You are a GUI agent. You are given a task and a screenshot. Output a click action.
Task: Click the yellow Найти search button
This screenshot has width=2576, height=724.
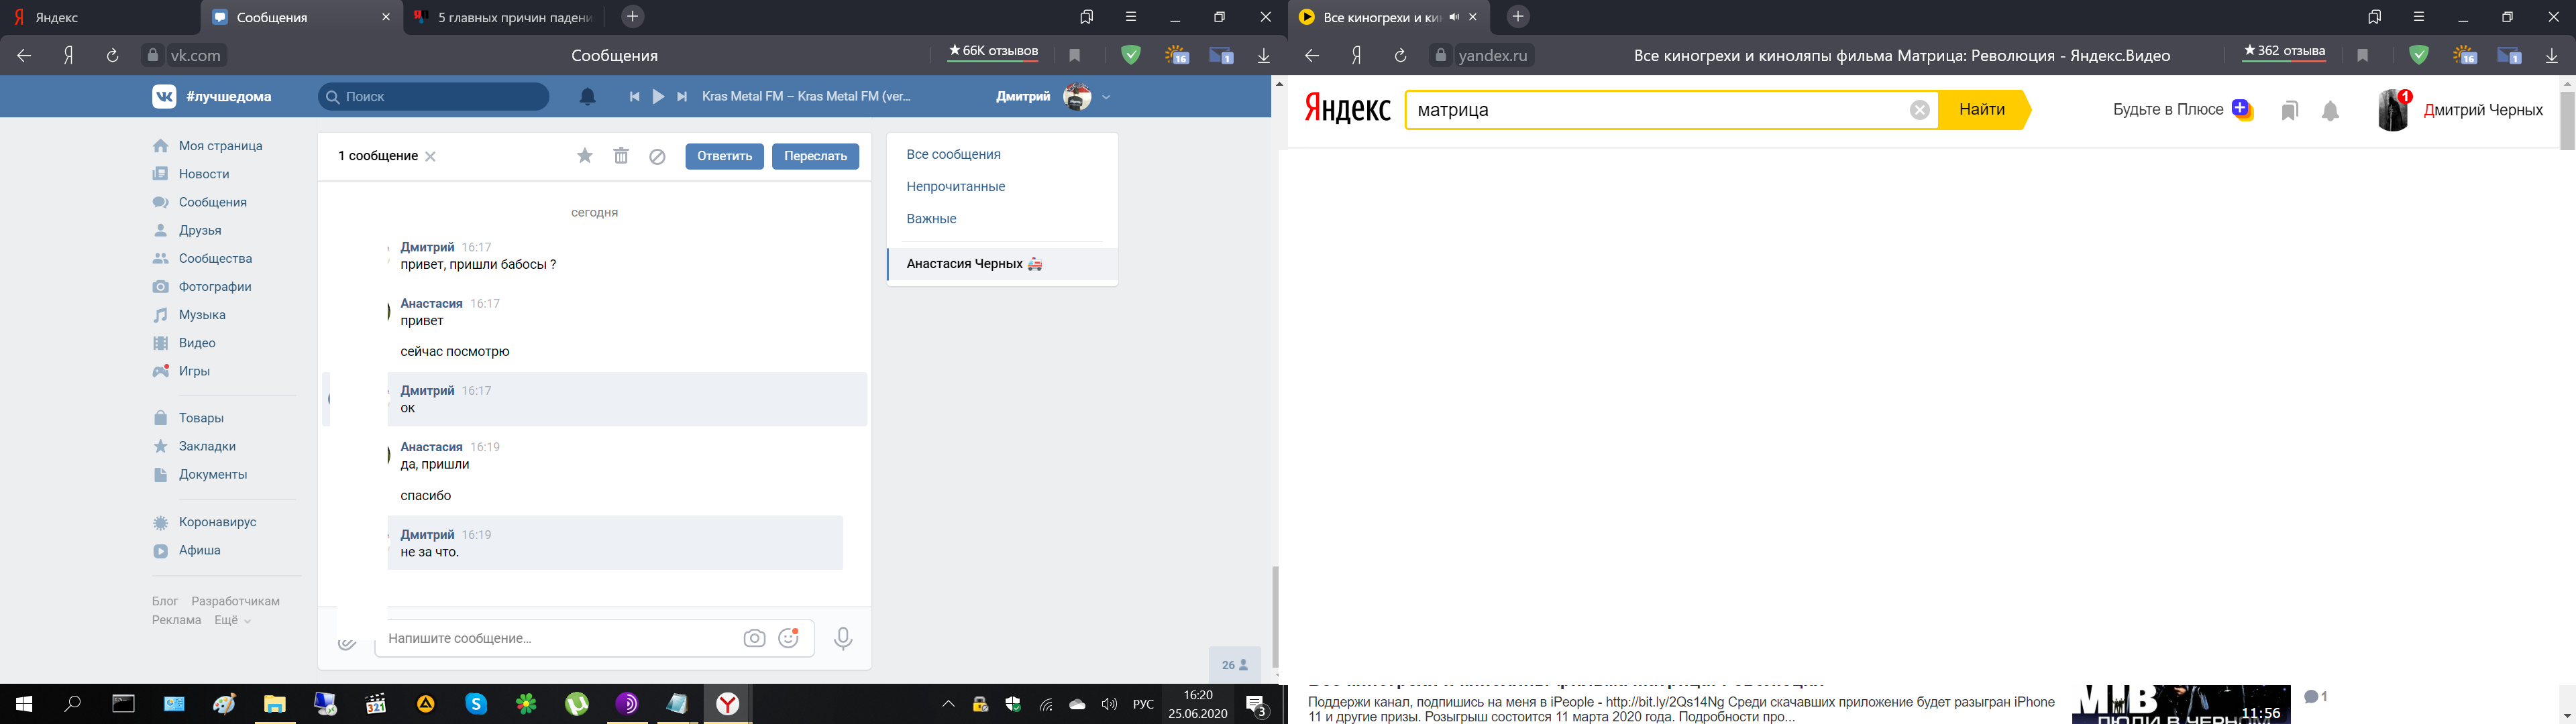pos(1984,110)
